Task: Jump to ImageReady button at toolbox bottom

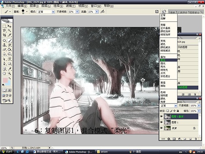Action: coord(7,101)
